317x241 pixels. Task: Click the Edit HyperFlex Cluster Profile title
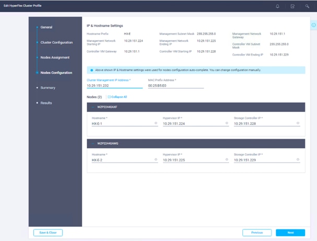pyautogui.click(x=22, y=6)
